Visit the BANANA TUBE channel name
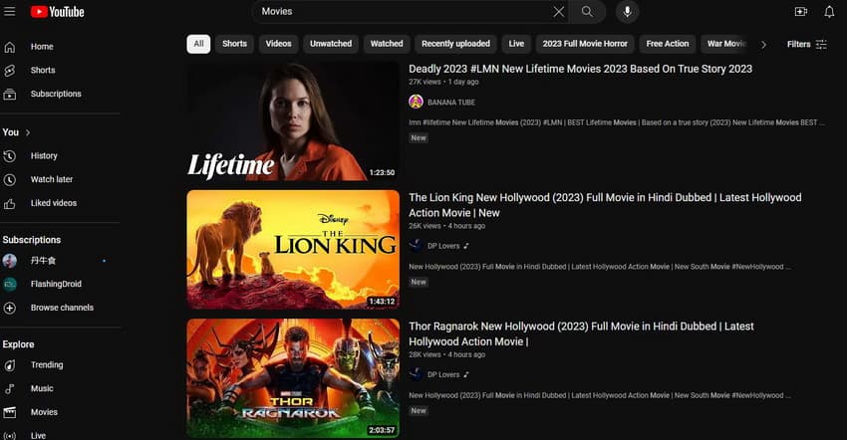Image resolution: width=847 pixels, height=440 pixels. [x=451, y=103]
